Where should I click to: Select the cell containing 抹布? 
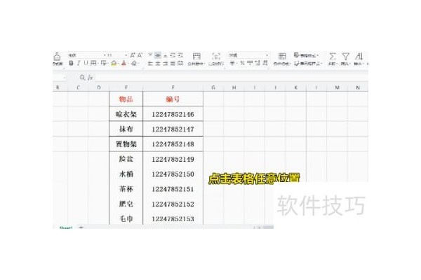click(x=126, y=129)
